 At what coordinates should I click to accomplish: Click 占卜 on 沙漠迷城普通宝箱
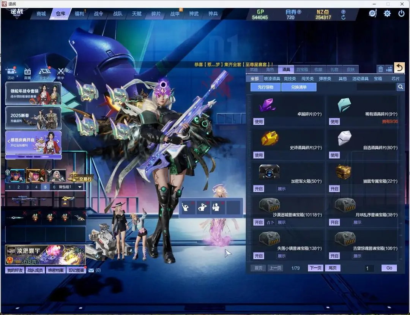(270, 222)
